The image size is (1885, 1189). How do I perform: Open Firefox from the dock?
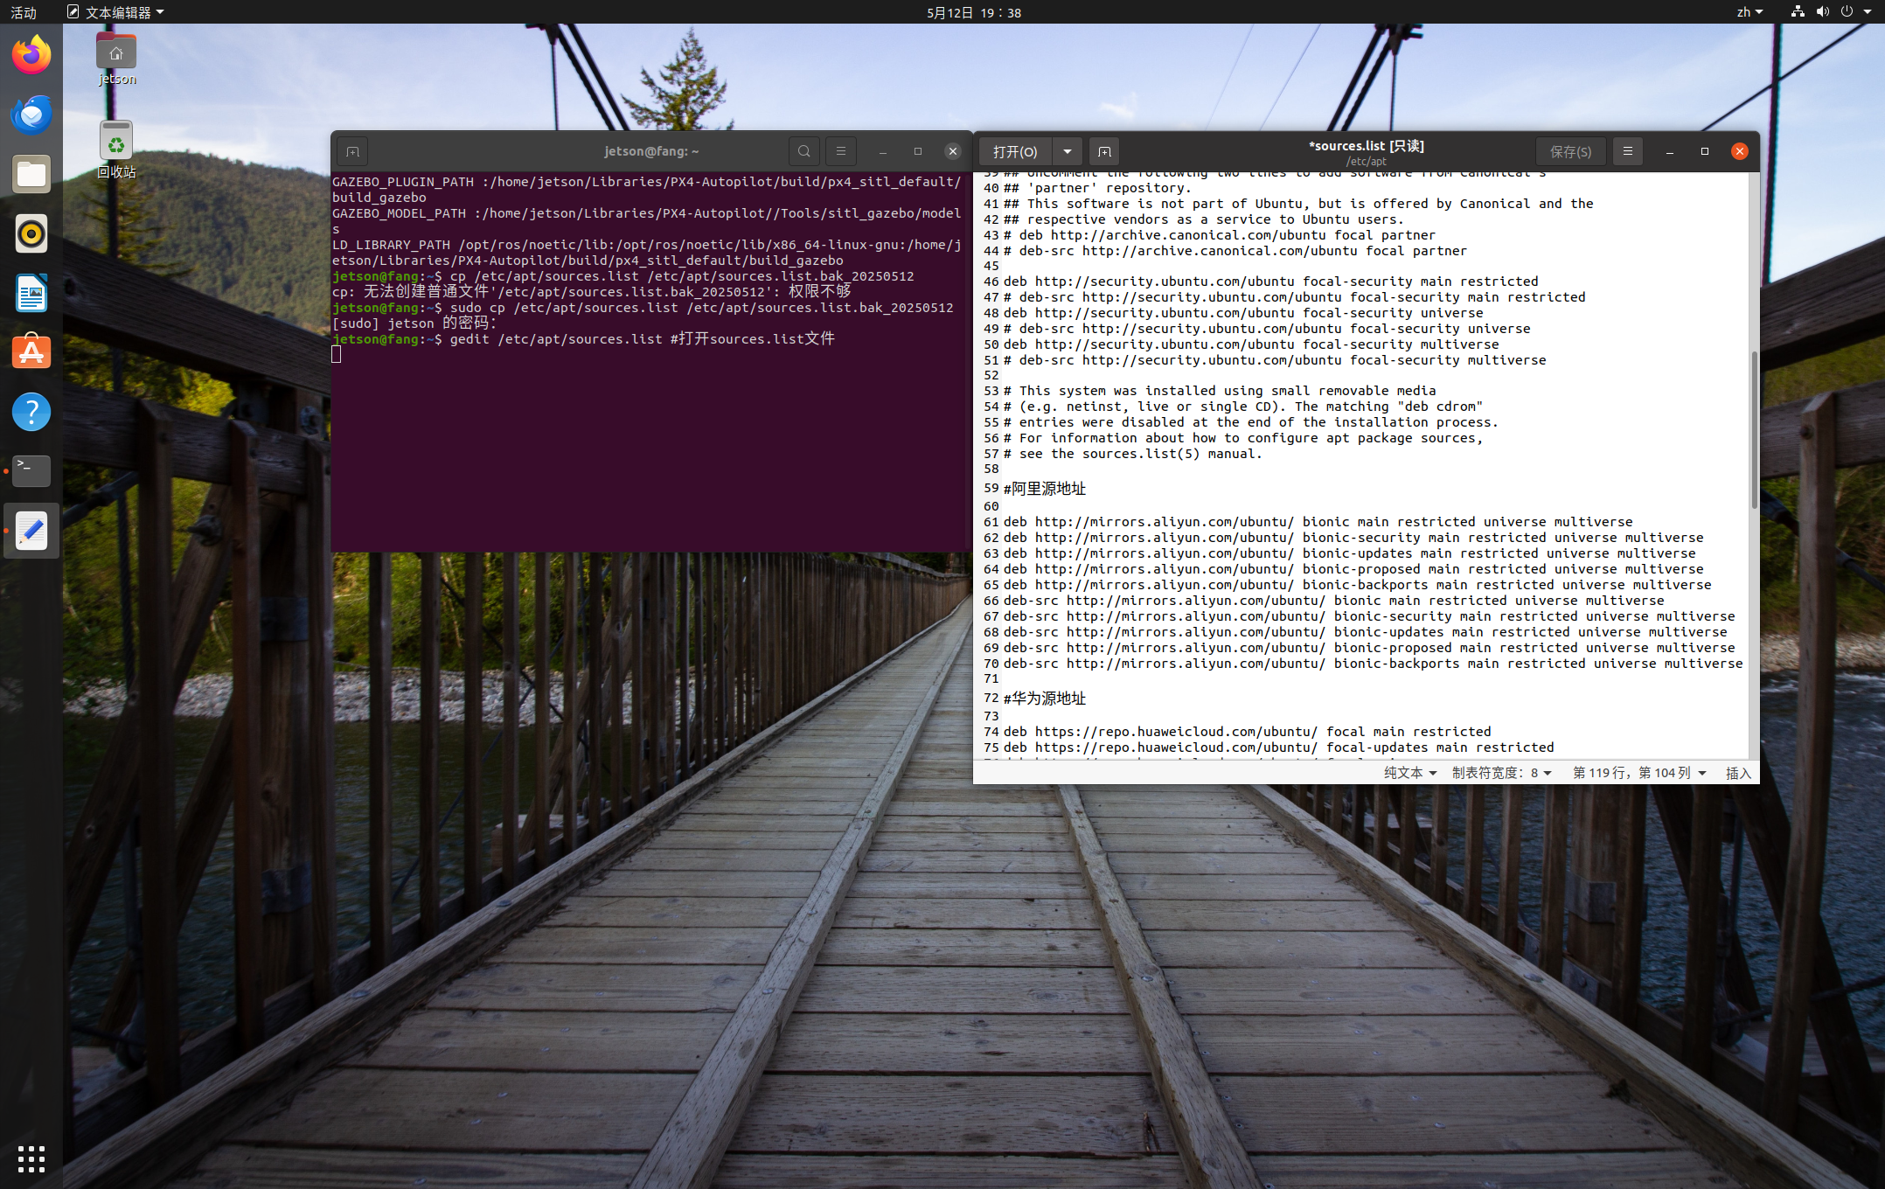pos(31,55)
